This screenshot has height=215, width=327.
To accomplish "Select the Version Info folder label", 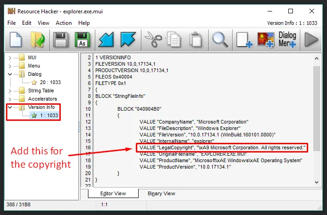I will [x=41, y=107].
